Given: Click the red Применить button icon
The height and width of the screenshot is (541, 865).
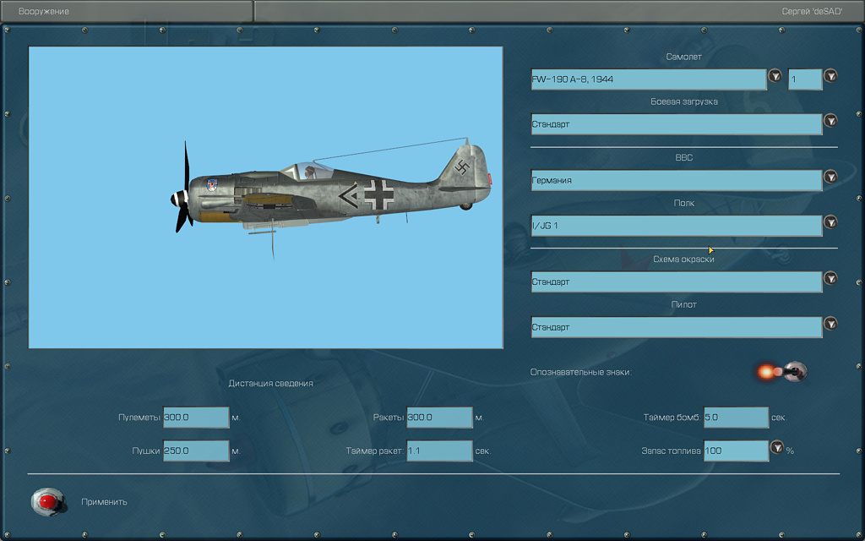Looking at the screenshot, I should coord(48,502).
